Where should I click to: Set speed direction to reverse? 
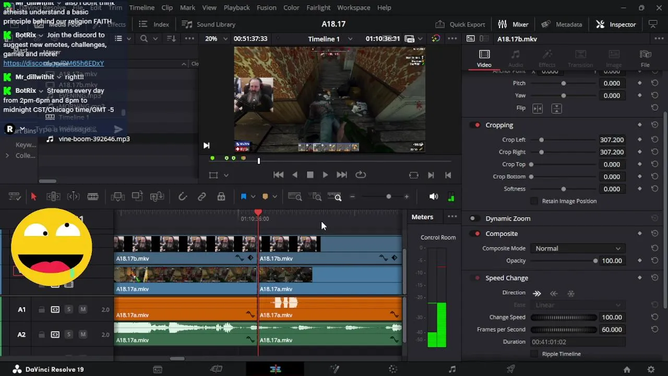click(554, 293)
